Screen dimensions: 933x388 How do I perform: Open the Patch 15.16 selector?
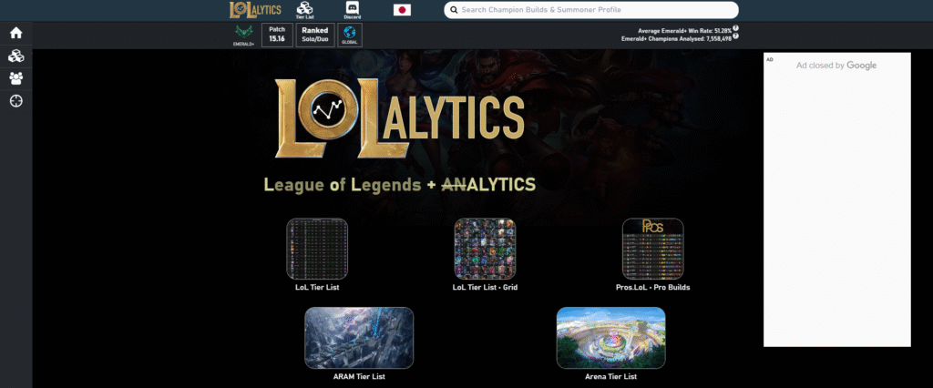pyautogui.click(x=277, y=36)
